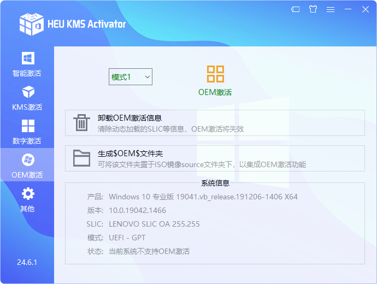Click the HEU KMS Activator title text
The height and width of the screenshot is (284, 377).
(x=86, y=24)
